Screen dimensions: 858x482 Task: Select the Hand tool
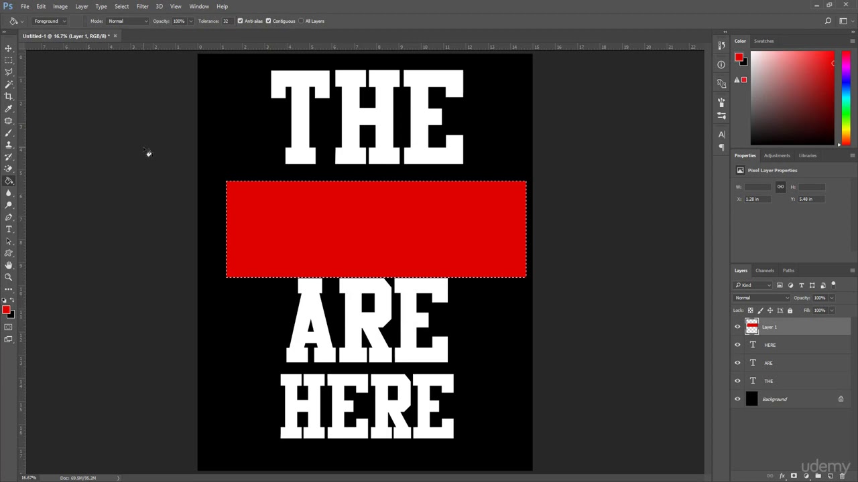pyautogui.click(x=9, y=265)
